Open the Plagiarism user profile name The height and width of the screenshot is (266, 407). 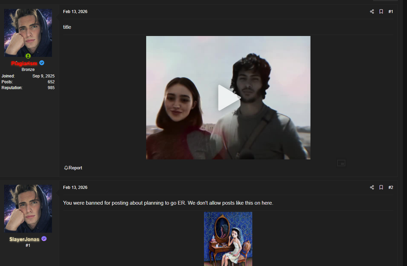coord(24,63)
